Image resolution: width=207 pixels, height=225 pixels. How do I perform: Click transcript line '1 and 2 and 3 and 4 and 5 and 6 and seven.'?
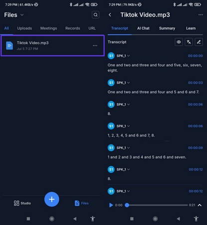coord(147,157)
